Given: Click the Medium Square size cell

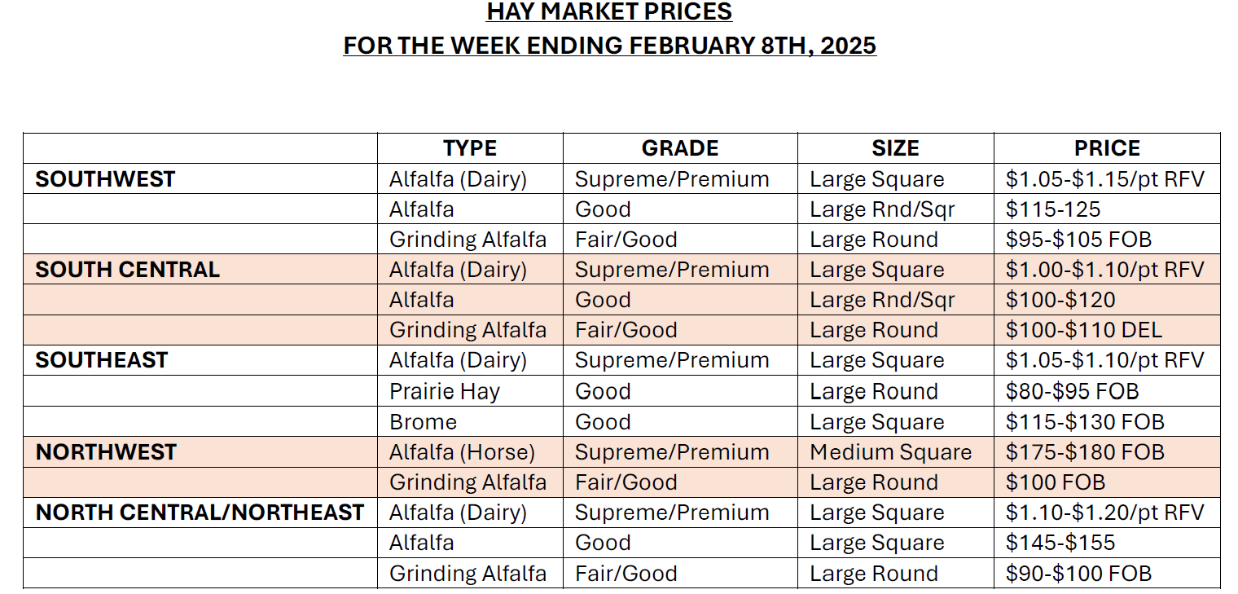Looking at the screenshot, I should (x=891, y=452).
